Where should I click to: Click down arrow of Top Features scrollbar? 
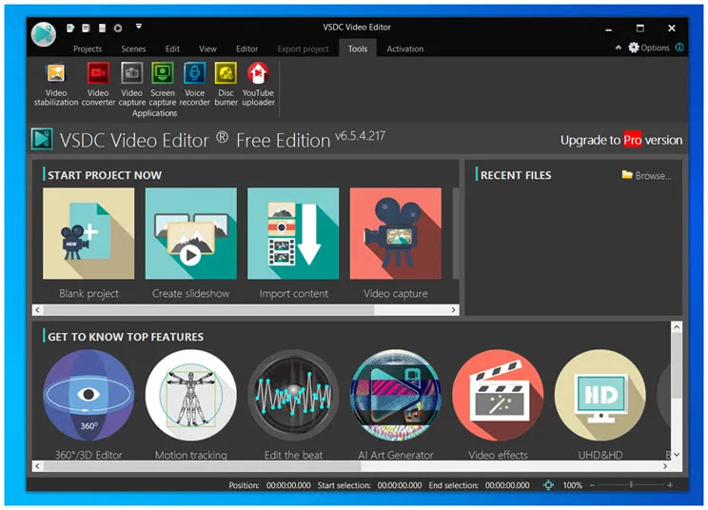(x=677, y=455)
